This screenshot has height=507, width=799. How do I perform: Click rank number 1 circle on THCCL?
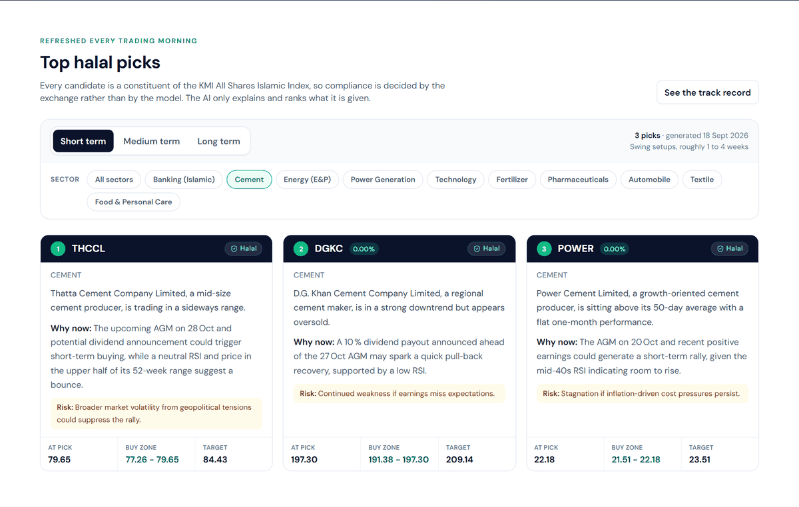tap(58, 249)
